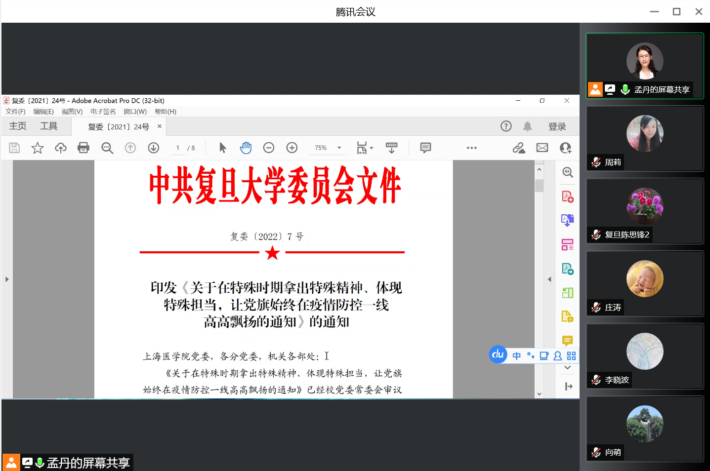Click the 登录 sign-in button
The image size is (710, 471).
click(x=557, y=127)
